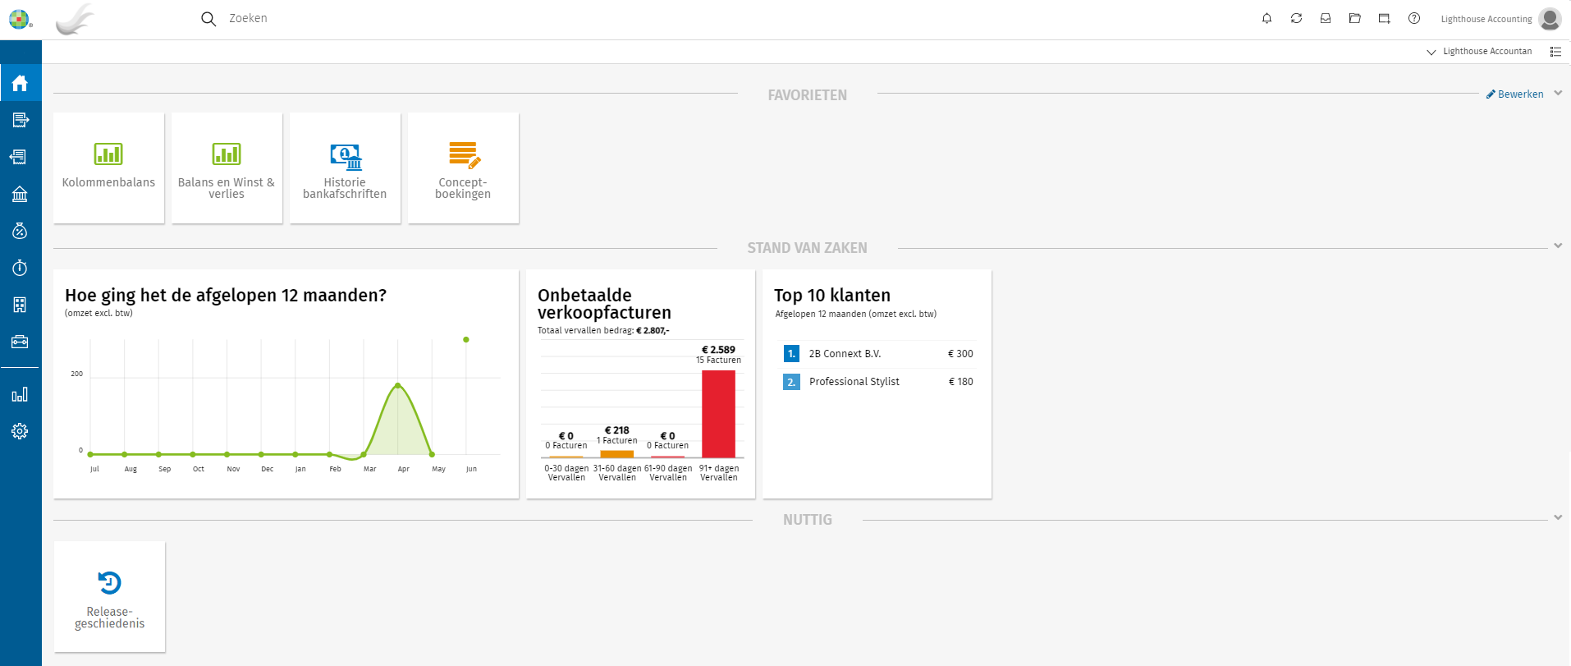Open the bank section in sidebar
This screenshot has height=666, width=1571.
point(20,194)
